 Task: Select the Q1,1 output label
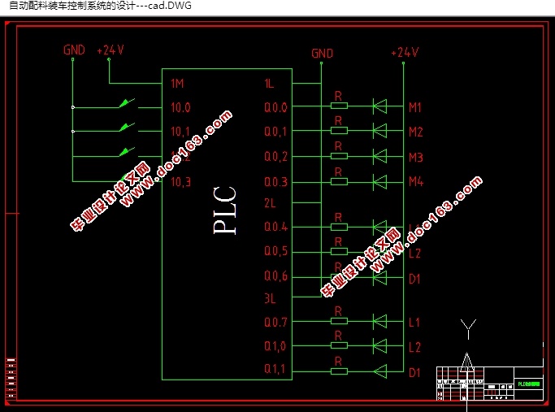point(275,369)
